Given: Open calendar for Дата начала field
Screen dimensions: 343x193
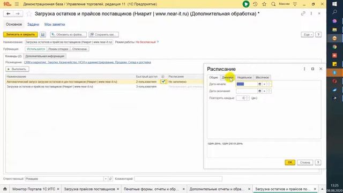Looking at the screenshot, I should pyautogui.click(x=259, y=84).
